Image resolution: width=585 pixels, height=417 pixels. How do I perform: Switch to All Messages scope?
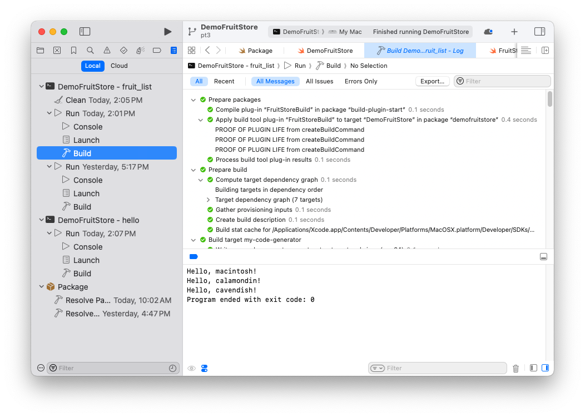coord(275,81)
